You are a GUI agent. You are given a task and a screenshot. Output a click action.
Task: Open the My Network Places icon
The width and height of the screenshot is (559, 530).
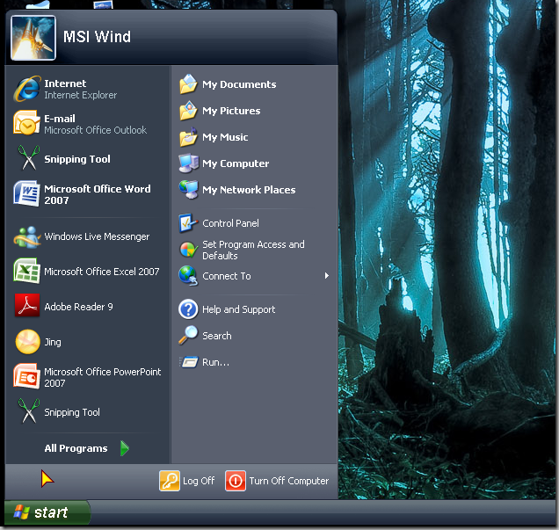188,190
